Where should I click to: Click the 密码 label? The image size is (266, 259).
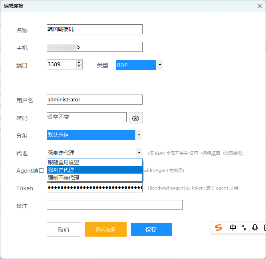point(22,118)
